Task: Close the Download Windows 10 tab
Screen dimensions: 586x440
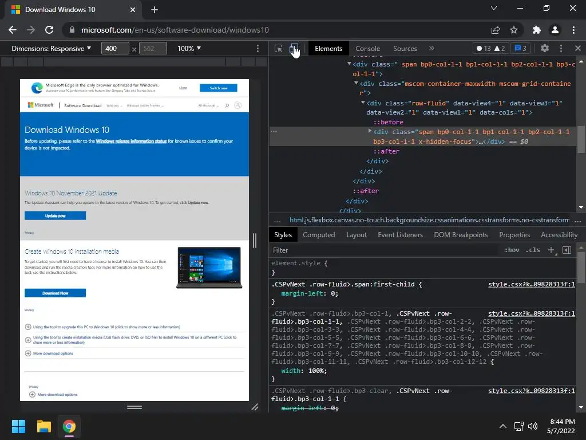Action: [x=133, y=10]
